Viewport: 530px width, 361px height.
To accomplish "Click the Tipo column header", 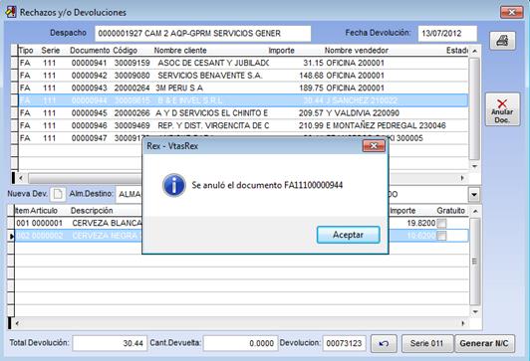I will [26, 51].
